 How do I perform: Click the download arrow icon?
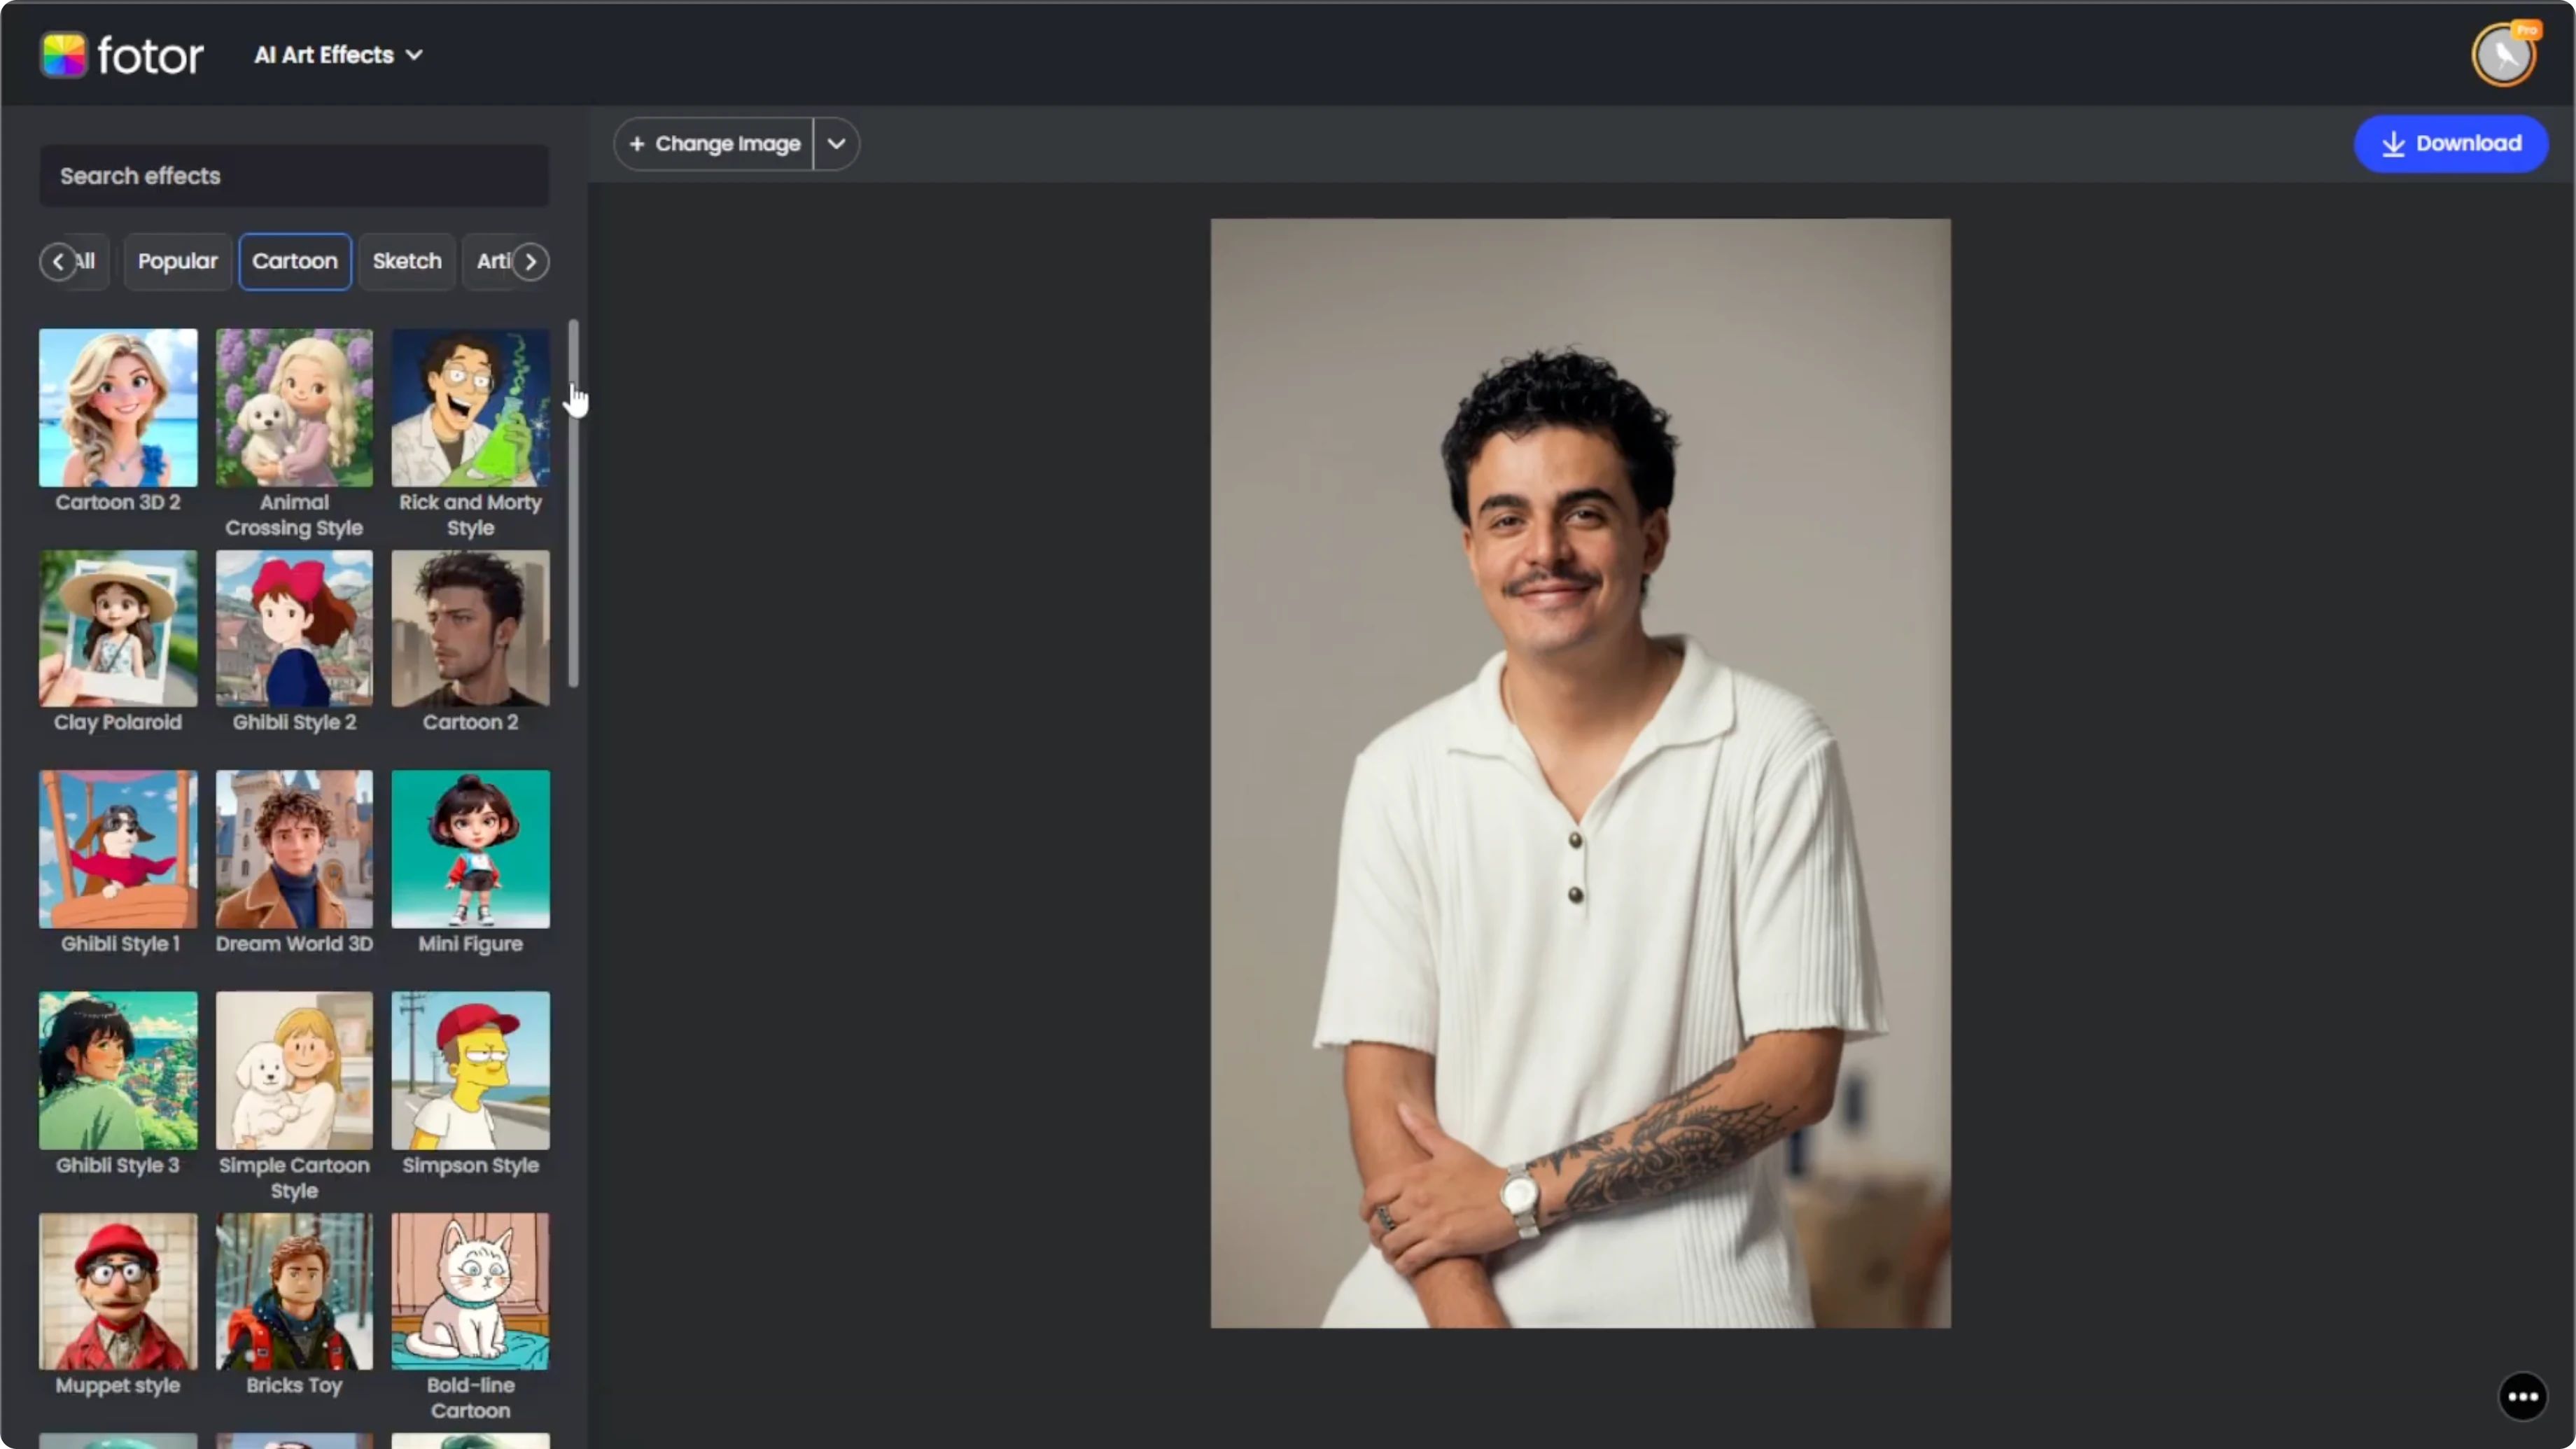pyautogui.click(x=2393, y=144)
